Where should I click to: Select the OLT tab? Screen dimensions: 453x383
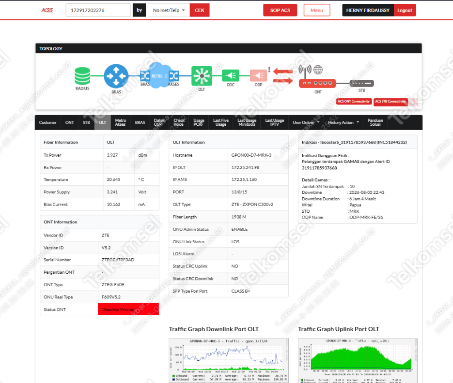tap(103, 122)
